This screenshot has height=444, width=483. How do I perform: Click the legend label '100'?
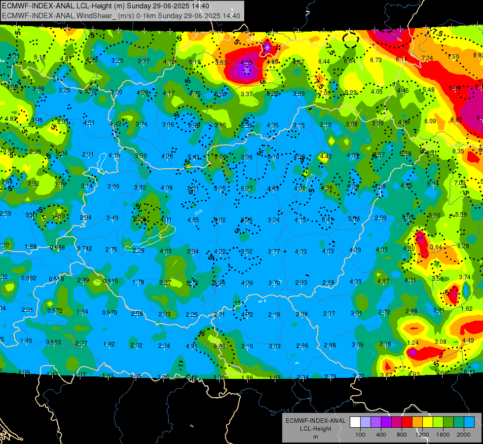[360, 435]
